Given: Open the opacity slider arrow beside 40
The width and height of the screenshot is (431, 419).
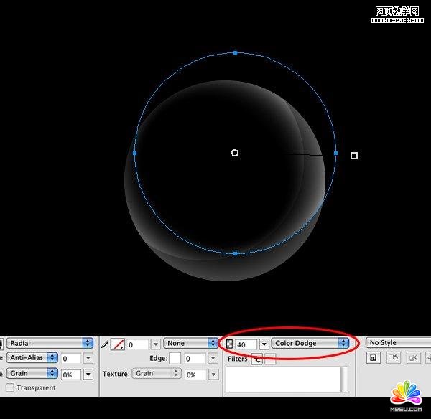Looking at the screenshot, I should [264, 344].
